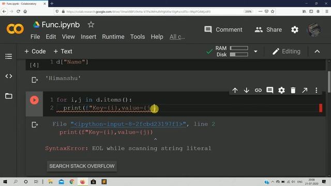The height and width of the screenshot is (186, 331).
Task: Open cell editor settings gear
Action: click(281, 90)
